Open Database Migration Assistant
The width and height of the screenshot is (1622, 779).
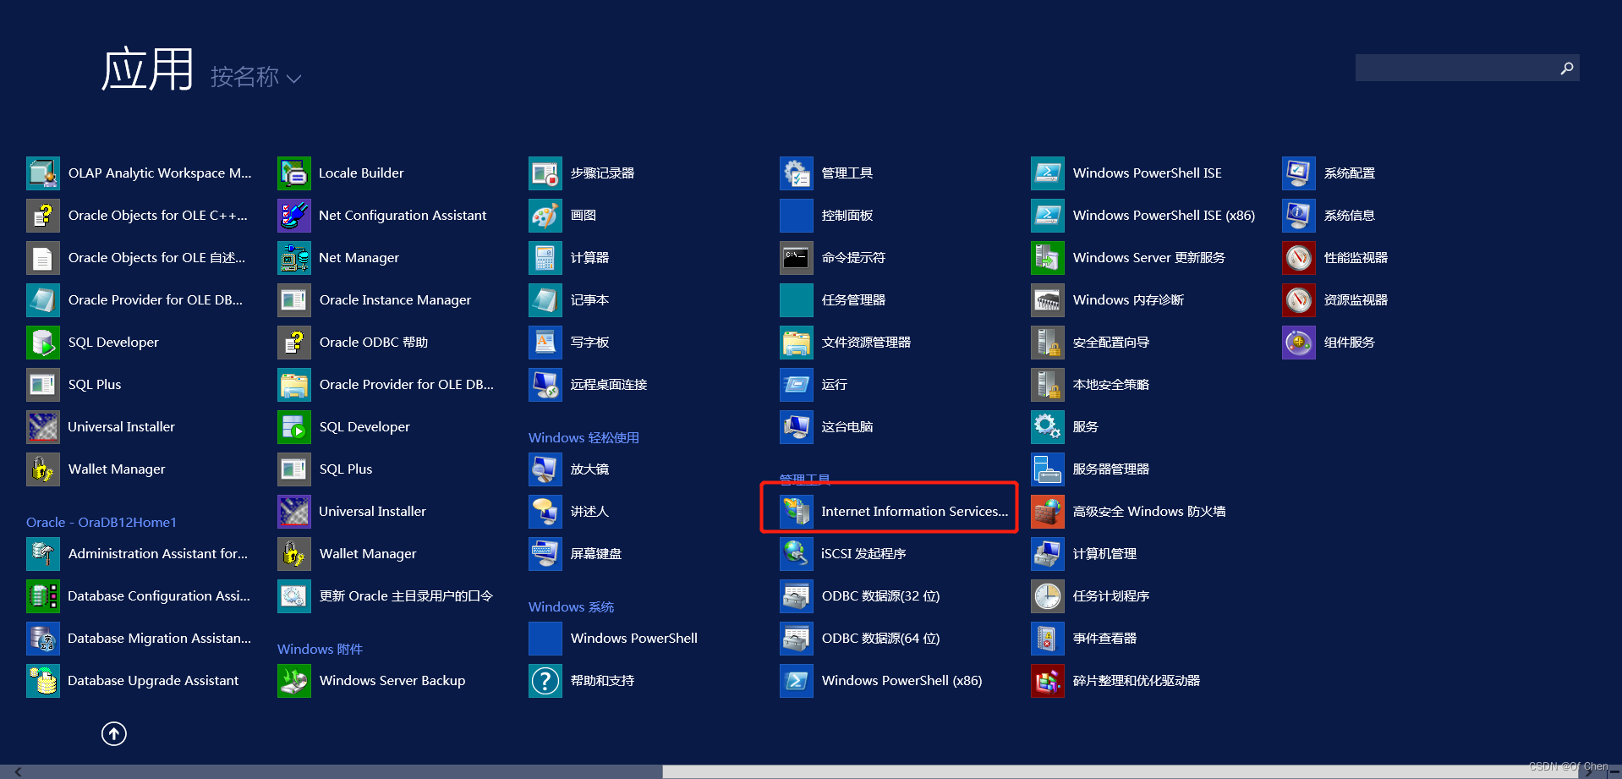(x=139, y=639)
